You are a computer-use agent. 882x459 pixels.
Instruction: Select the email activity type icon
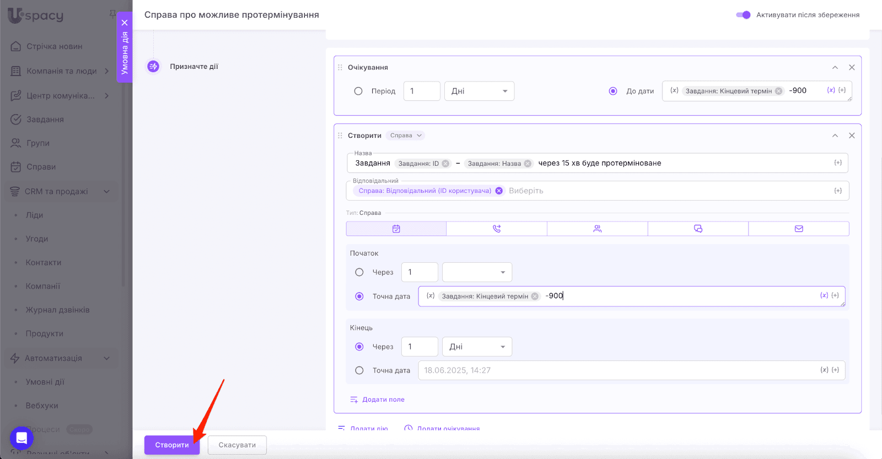[x=799, y=229]
